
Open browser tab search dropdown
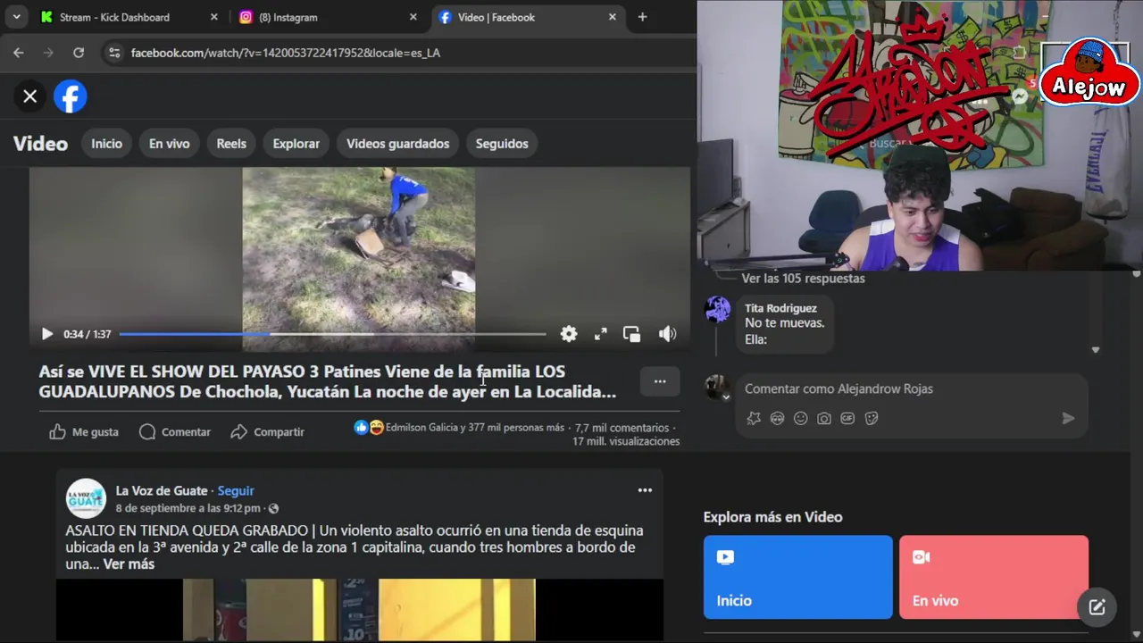(x=16, y=17)
